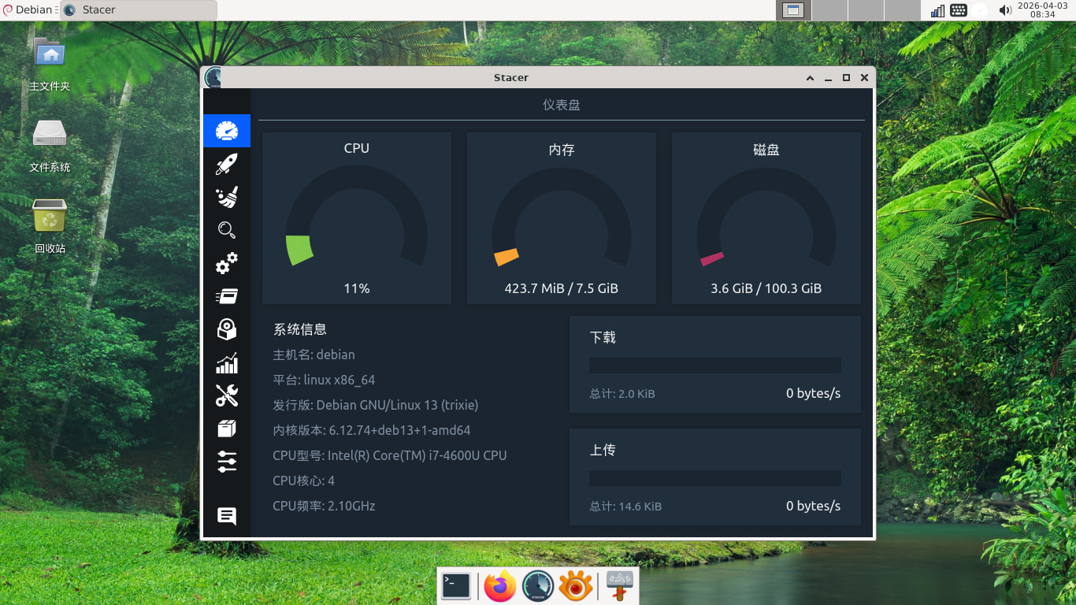The height and width of the screenshot is (605, 1076).
Task: Open Search with the magnifier sidebar icon
Action: (227, 230)
